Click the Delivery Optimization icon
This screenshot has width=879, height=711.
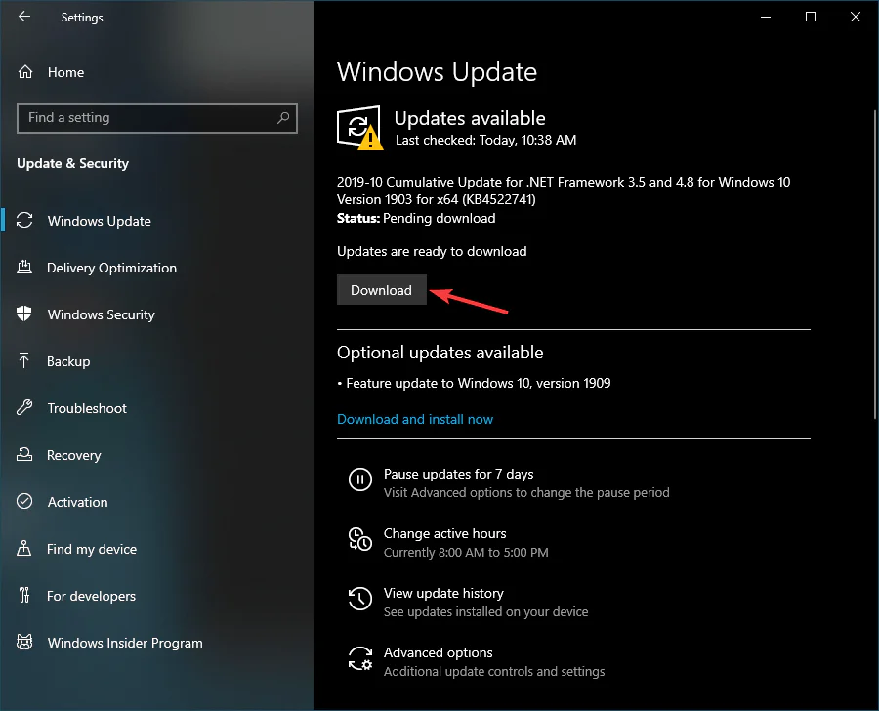click(x=24, y=267)
